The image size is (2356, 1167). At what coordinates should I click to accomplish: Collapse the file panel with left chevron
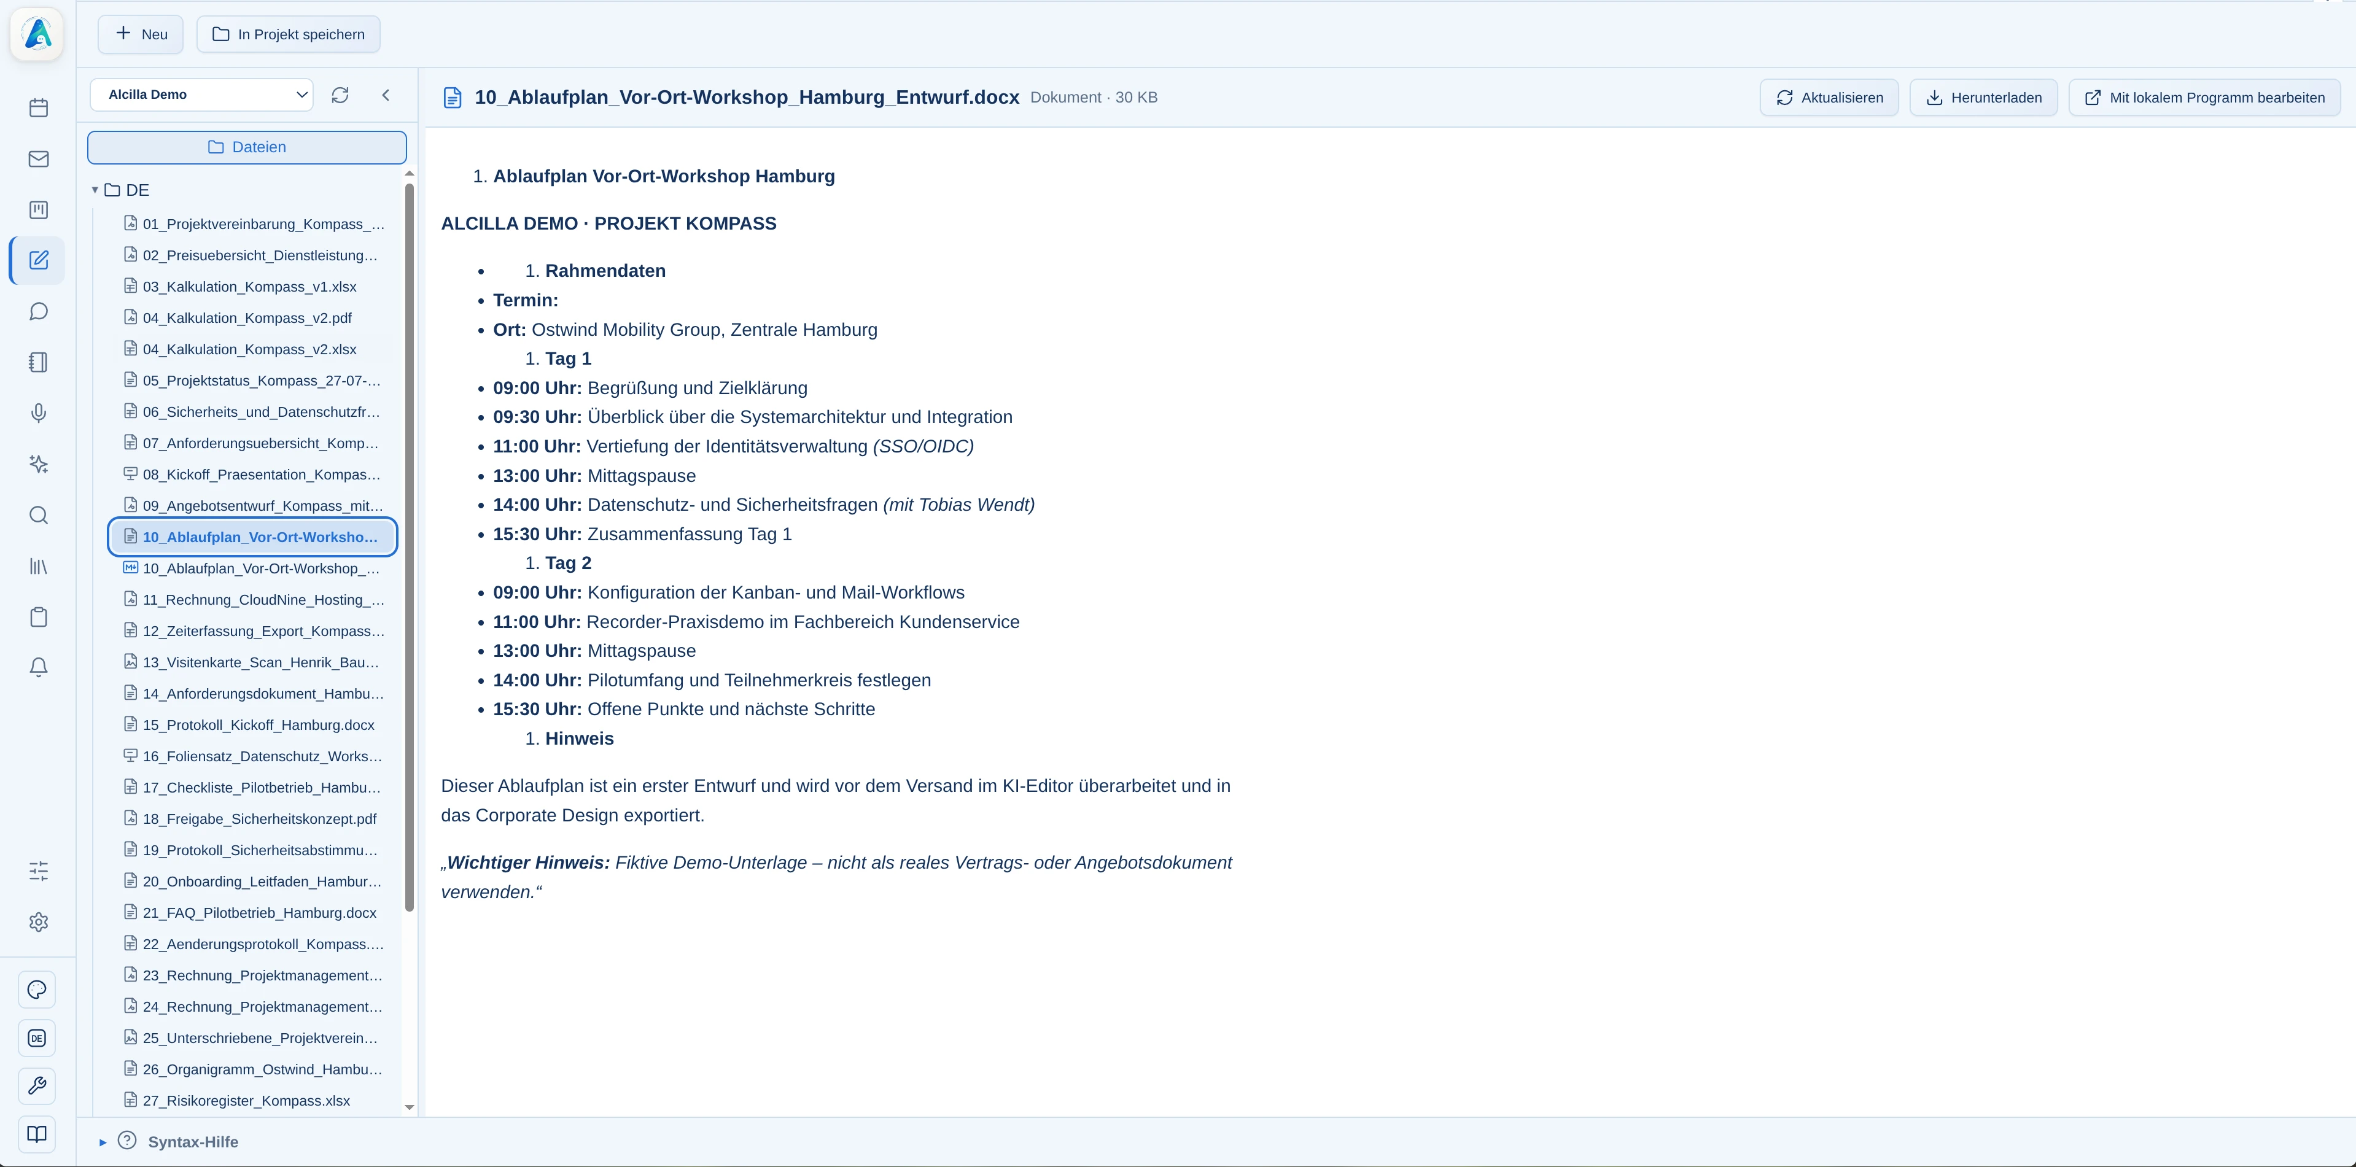coord(386,95)
